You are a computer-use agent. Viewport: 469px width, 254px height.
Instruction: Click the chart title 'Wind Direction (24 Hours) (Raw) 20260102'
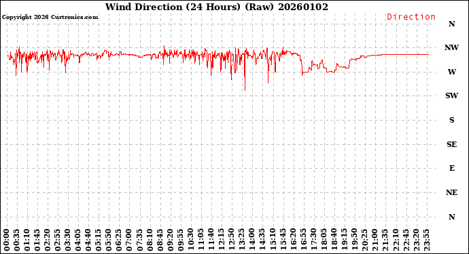pyautogui.click(x=217, y=7)
